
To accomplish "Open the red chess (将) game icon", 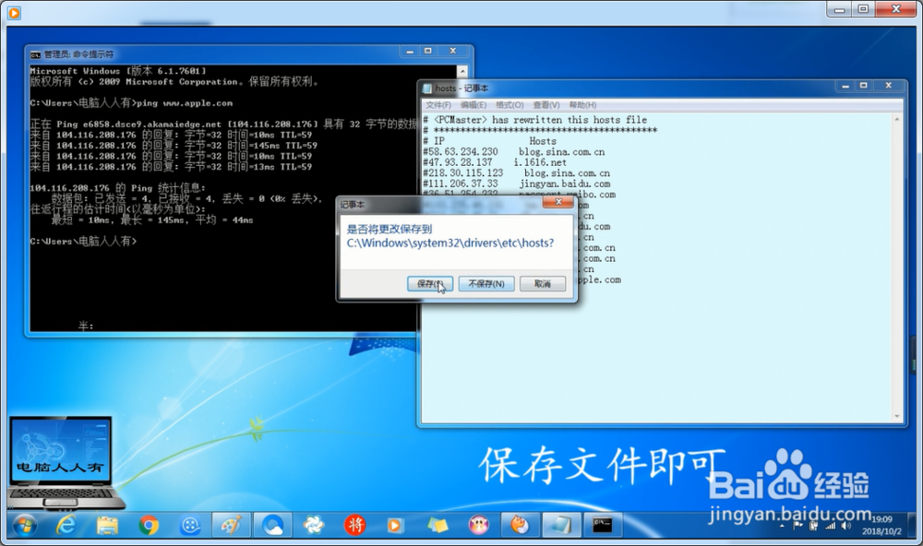I will pos(355,525).
